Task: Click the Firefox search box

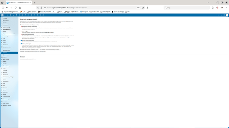Action: point(187,8)
